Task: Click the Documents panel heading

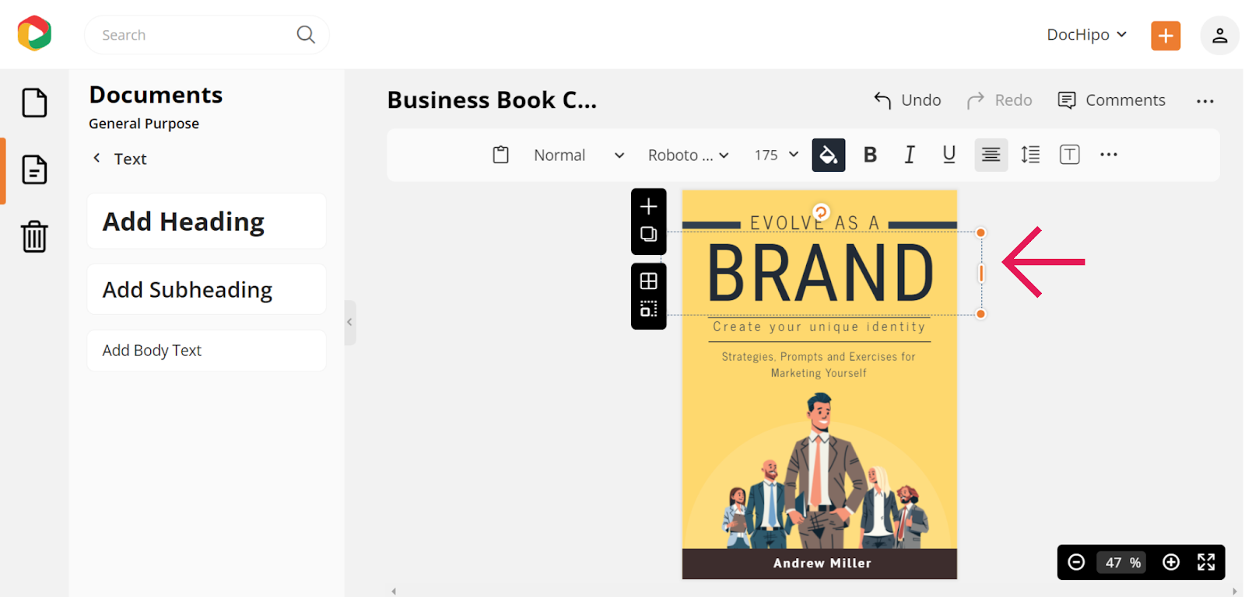Action: (x=156, y=95)
